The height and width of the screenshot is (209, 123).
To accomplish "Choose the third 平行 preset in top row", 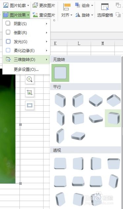I will pyautogui.click(x=96, y=100).
